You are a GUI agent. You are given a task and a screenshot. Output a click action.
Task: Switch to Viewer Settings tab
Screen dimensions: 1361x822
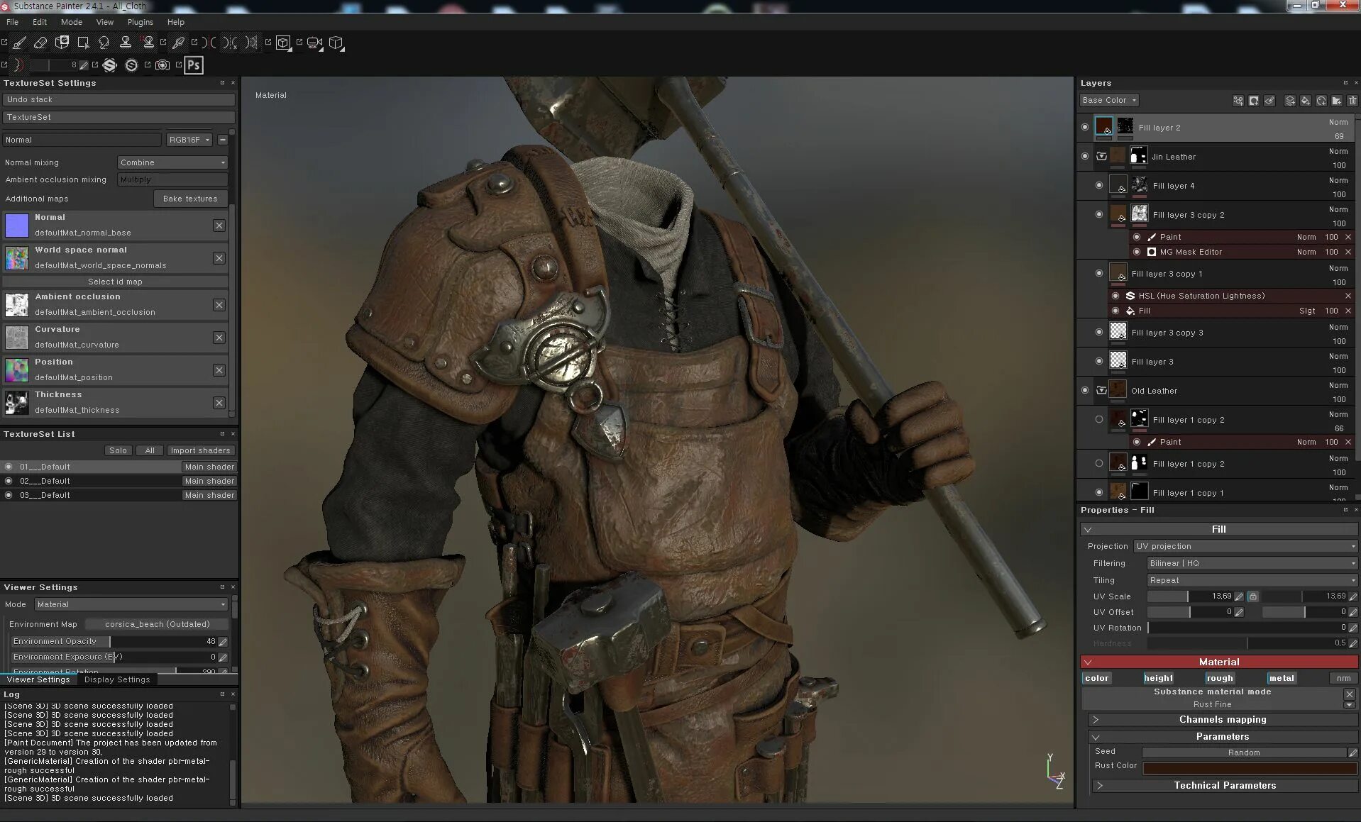point(38,679)
